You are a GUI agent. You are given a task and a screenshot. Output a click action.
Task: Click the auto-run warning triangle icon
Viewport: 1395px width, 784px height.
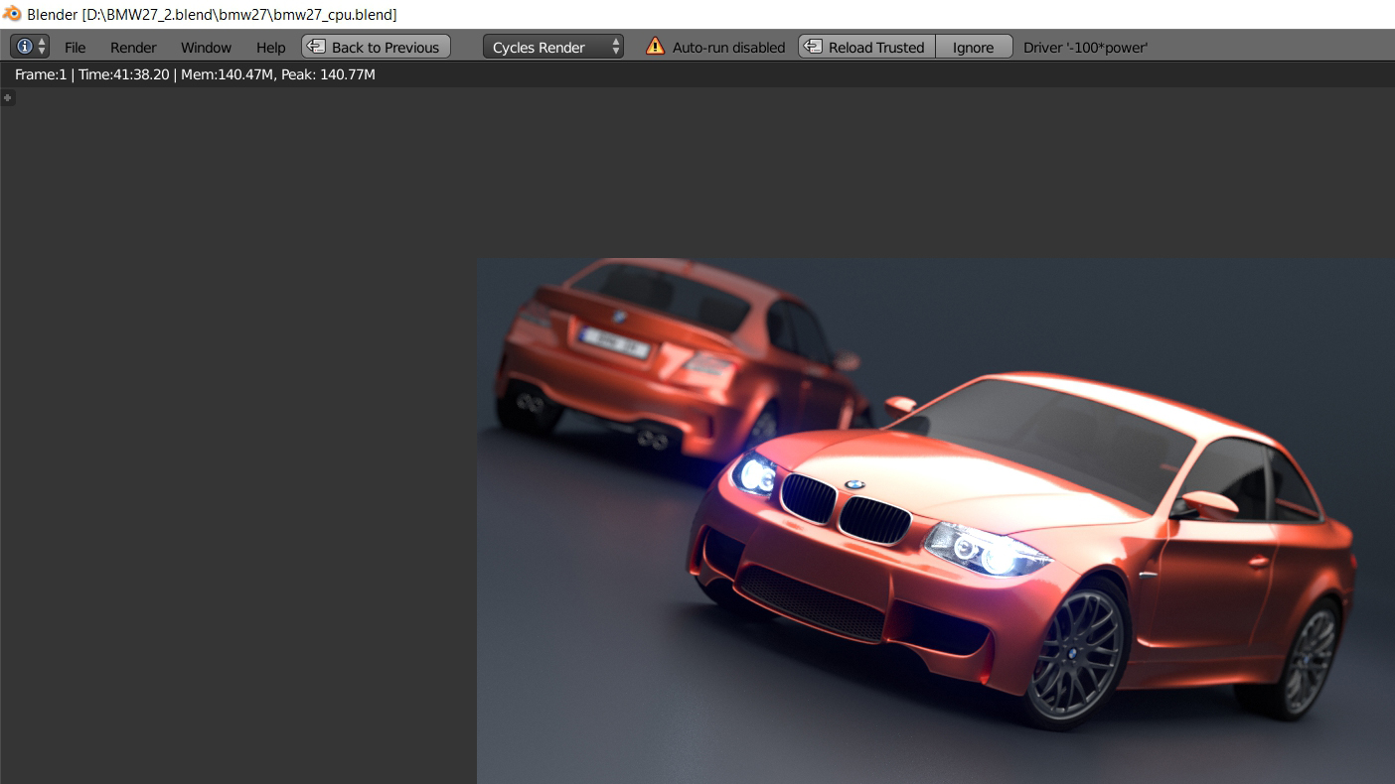pos(655,46)
